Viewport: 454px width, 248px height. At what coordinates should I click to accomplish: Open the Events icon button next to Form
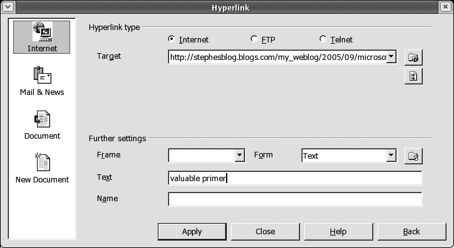click(413, 156)
